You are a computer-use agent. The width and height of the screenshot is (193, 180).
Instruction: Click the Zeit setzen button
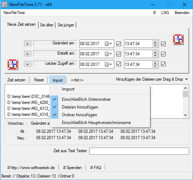coord(17,80)
